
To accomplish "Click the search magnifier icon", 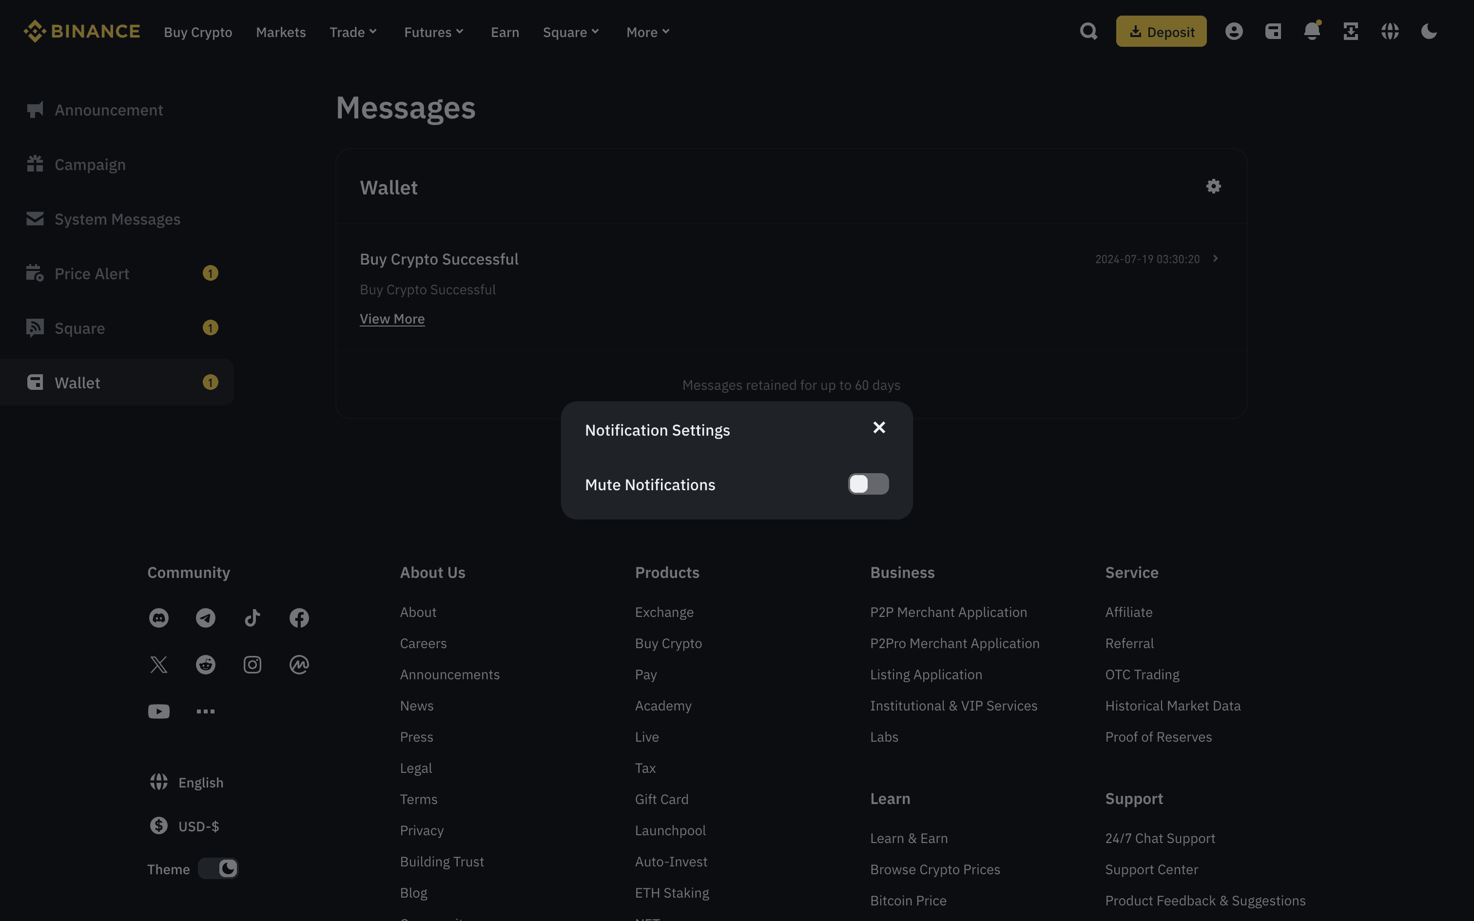I will click(x=1088, y=31).
